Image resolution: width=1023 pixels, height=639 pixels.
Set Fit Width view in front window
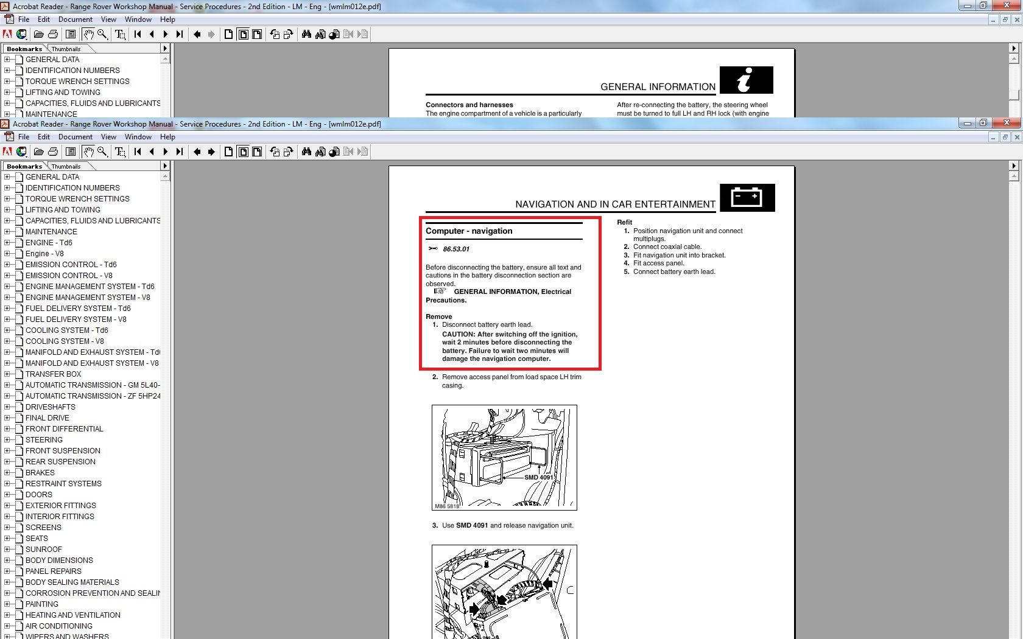(257, 152)
